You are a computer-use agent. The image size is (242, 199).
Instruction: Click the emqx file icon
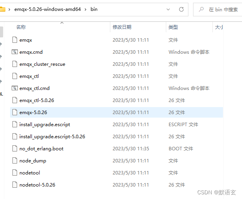tap(15, 40)
